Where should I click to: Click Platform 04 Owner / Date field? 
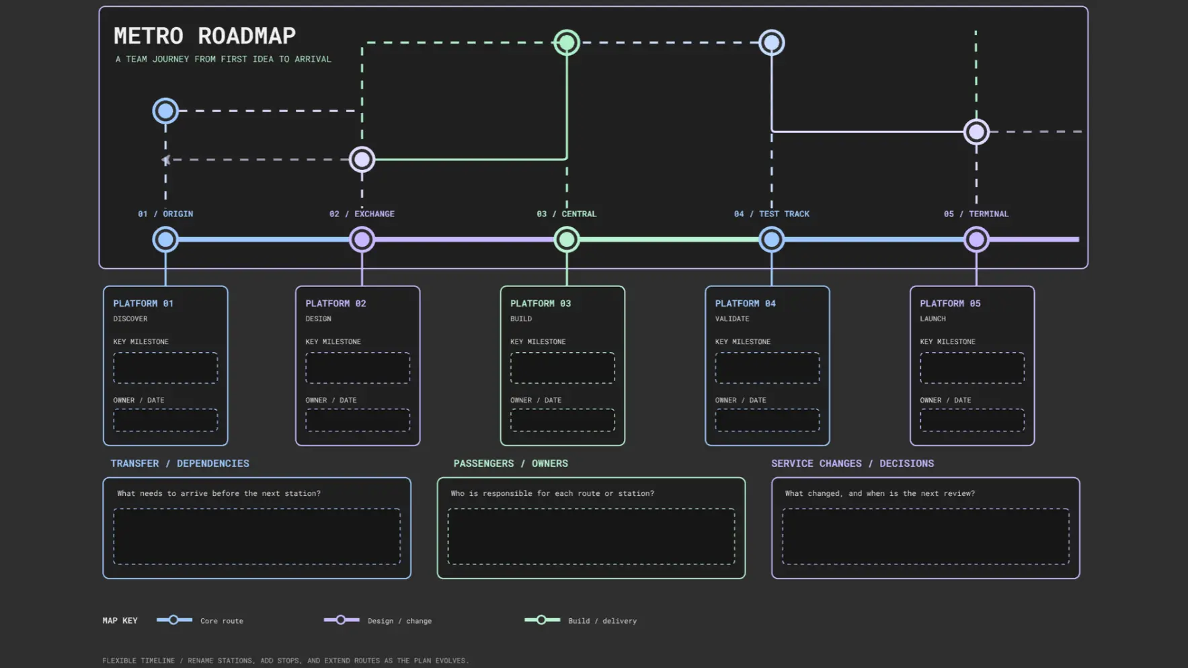pos(767,420)
